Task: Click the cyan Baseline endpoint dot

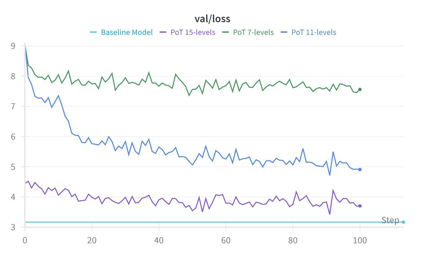Action: click(x=403, y=222)
